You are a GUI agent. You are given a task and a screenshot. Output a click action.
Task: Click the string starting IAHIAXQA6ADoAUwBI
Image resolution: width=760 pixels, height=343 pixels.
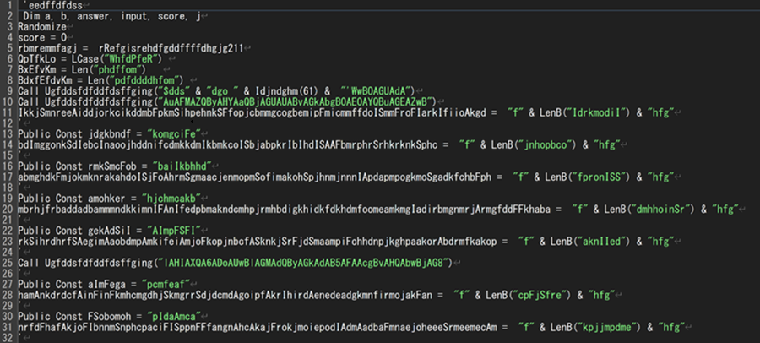coord(305,263)
